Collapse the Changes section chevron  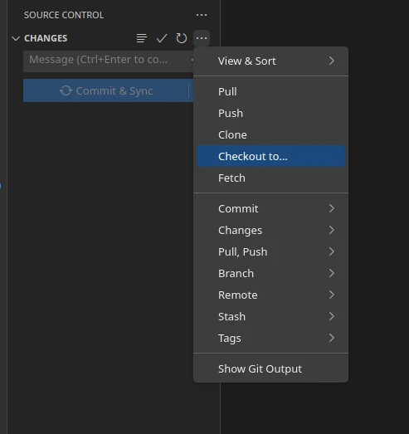point(16,38)
